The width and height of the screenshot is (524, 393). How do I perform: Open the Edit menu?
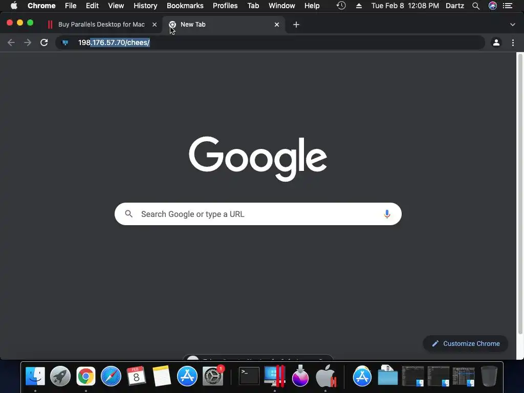pyautogui.click(x=92, y=6)
